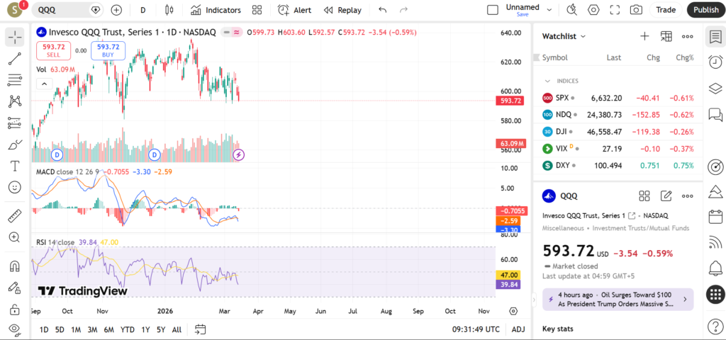Viewport: 726px width, 340px height.
Task: Click the Publish button
Action: [x=705, y=10]
